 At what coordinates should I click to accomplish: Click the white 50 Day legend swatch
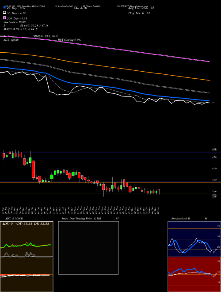tap(5, 13)
